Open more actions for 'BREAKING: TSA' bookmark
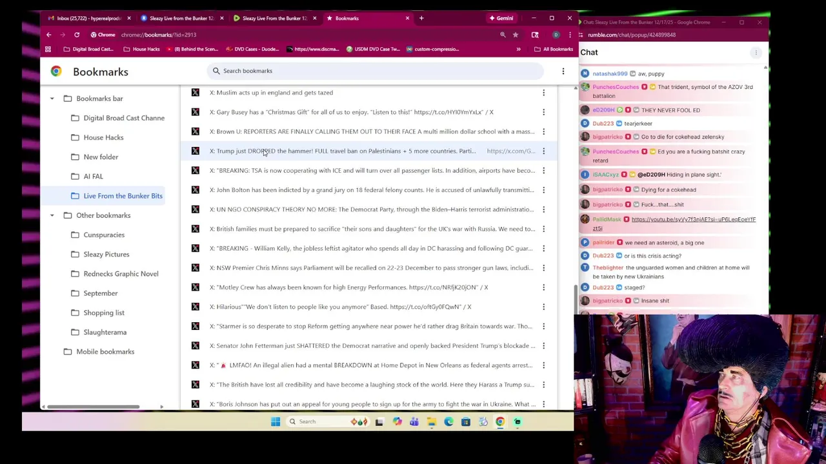 (543, 171)
